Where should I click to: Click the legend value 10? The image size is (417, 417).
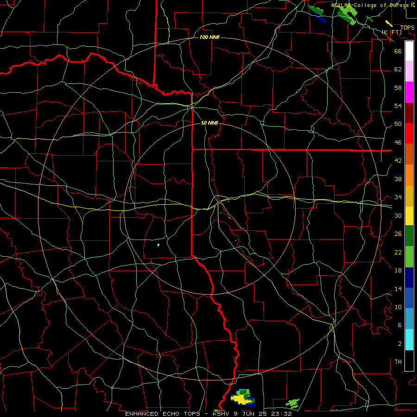(398, 307)
